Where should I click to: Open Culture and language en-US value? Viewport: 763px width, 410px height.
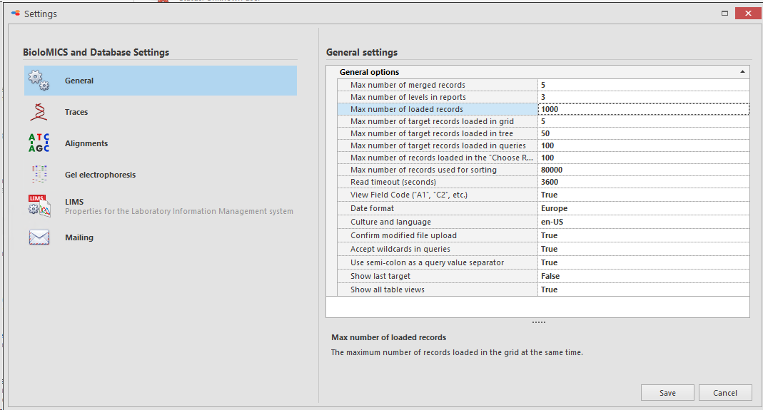pyautogui.click(x=643, y=222)
